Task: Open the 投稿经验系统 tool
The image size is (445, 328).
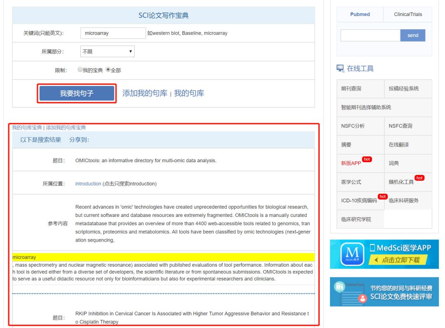Action: point(403,88)
